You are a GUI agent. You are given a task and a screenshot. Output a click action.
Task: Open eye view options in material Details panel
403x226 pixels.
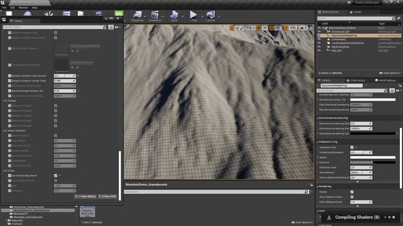click(117, 27)
